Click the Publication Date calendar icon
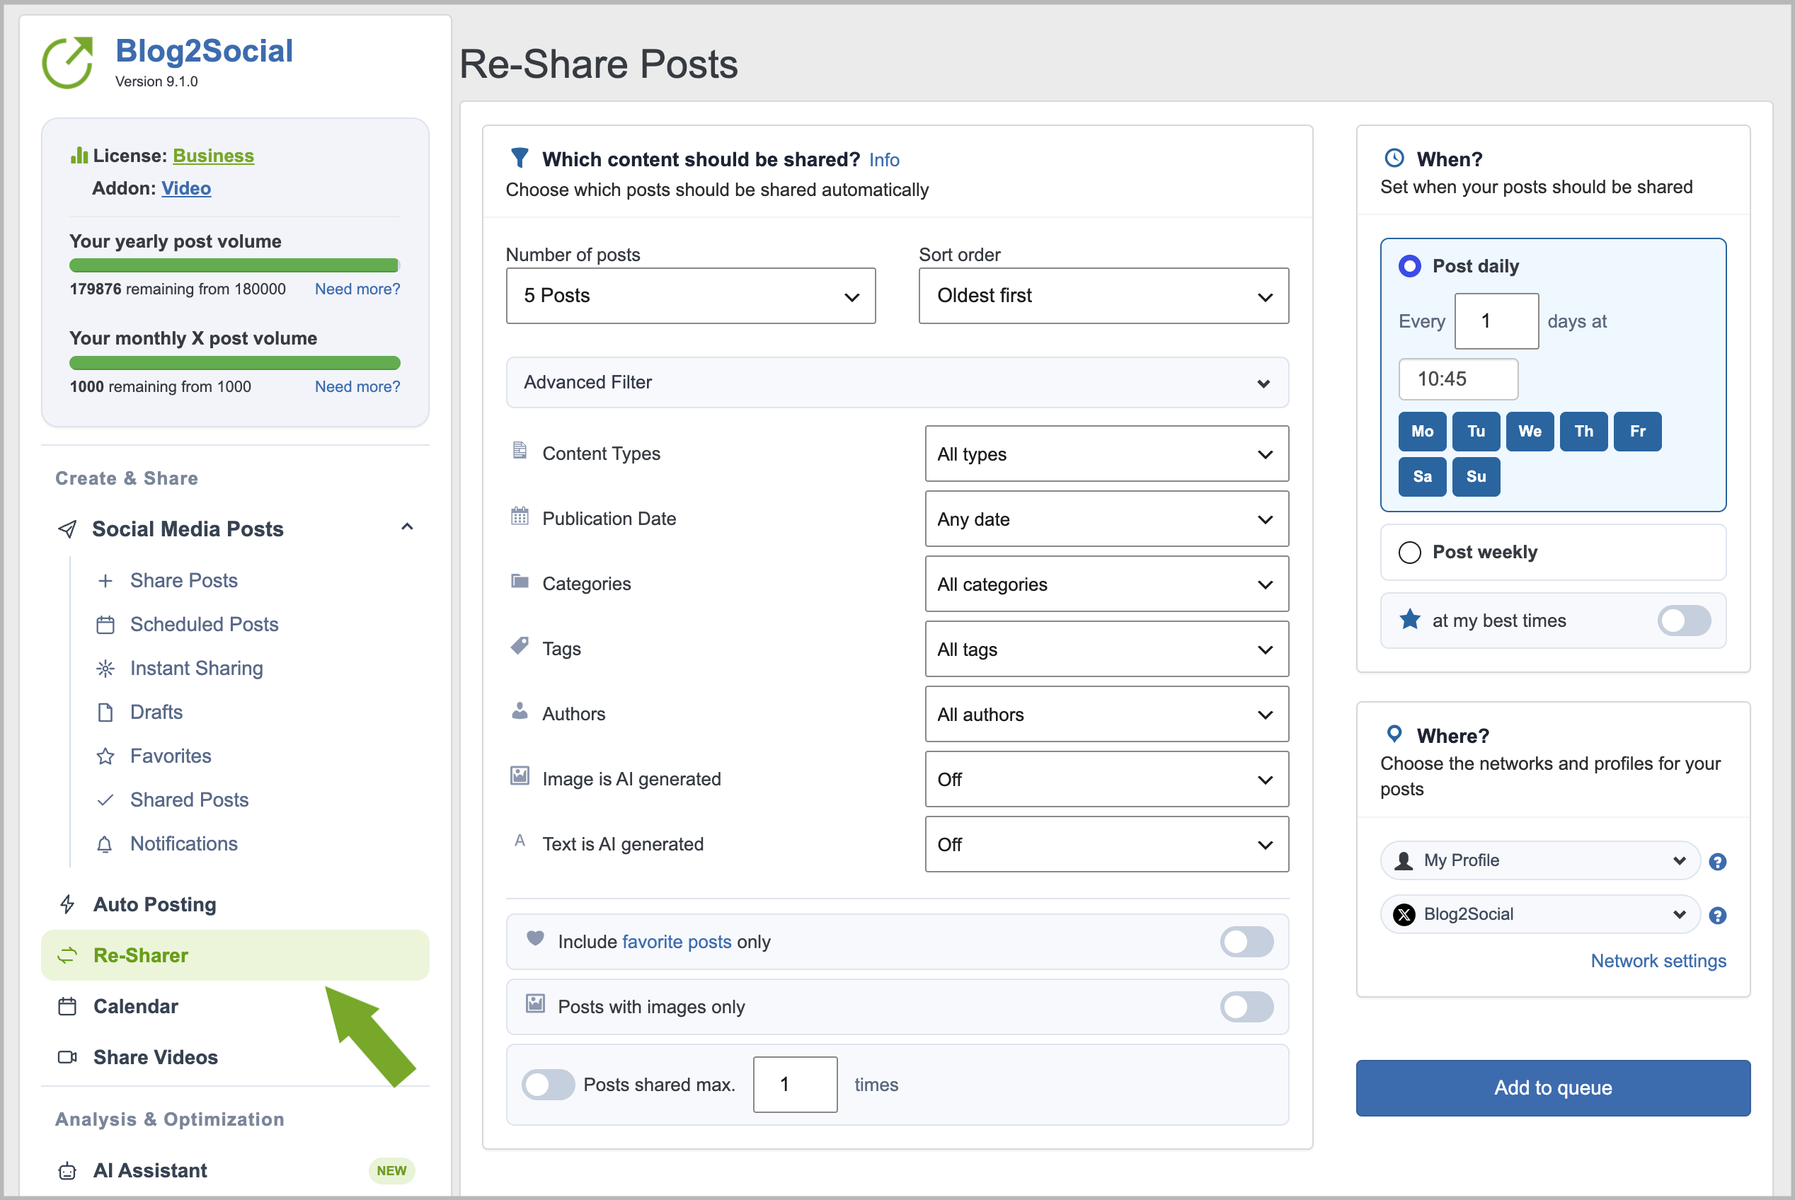This screenshot has width=1795, height=1200. 520,516
